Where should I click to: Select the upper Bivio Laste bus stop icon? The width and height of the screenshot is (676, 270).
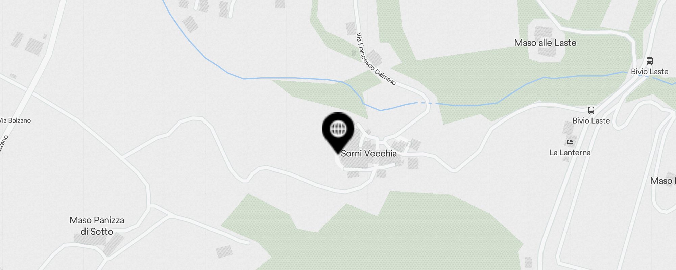649,61
